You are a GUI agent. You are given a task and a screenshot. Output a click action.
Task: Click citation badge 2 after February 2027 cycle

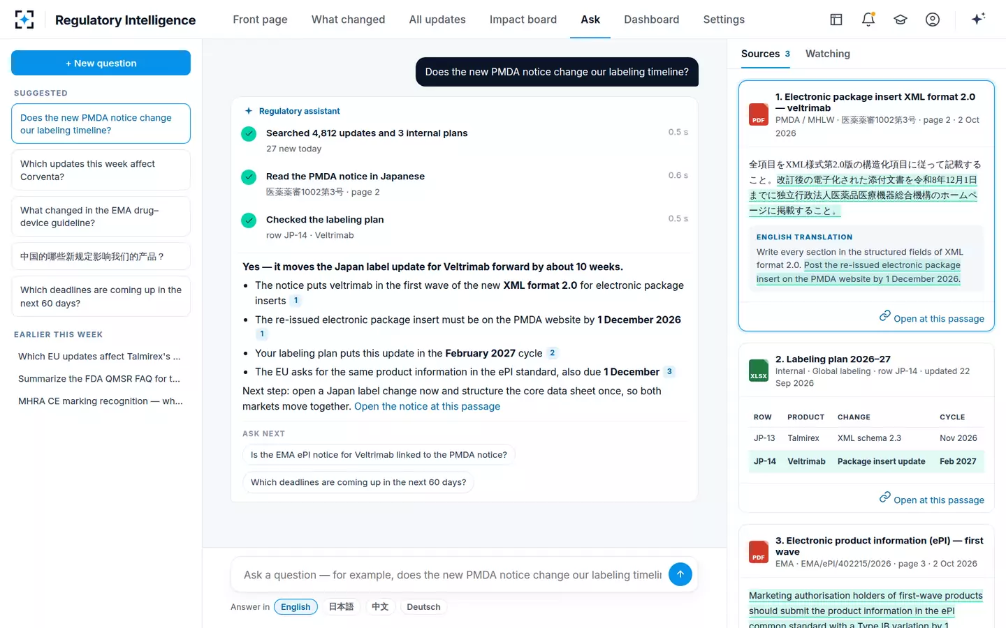552,353
